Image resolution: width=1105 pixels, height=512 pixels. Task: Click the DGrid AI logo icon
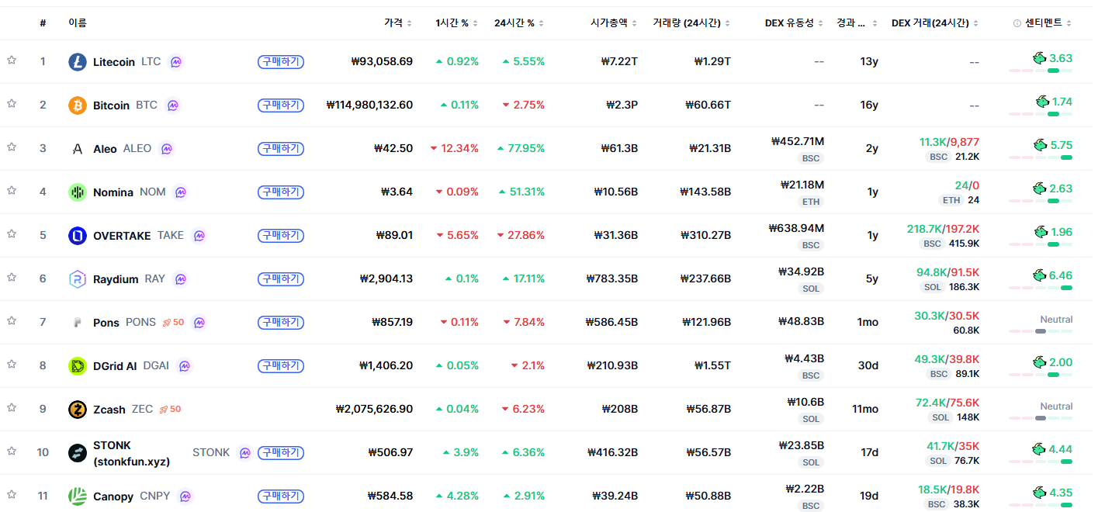pos(78,366)
